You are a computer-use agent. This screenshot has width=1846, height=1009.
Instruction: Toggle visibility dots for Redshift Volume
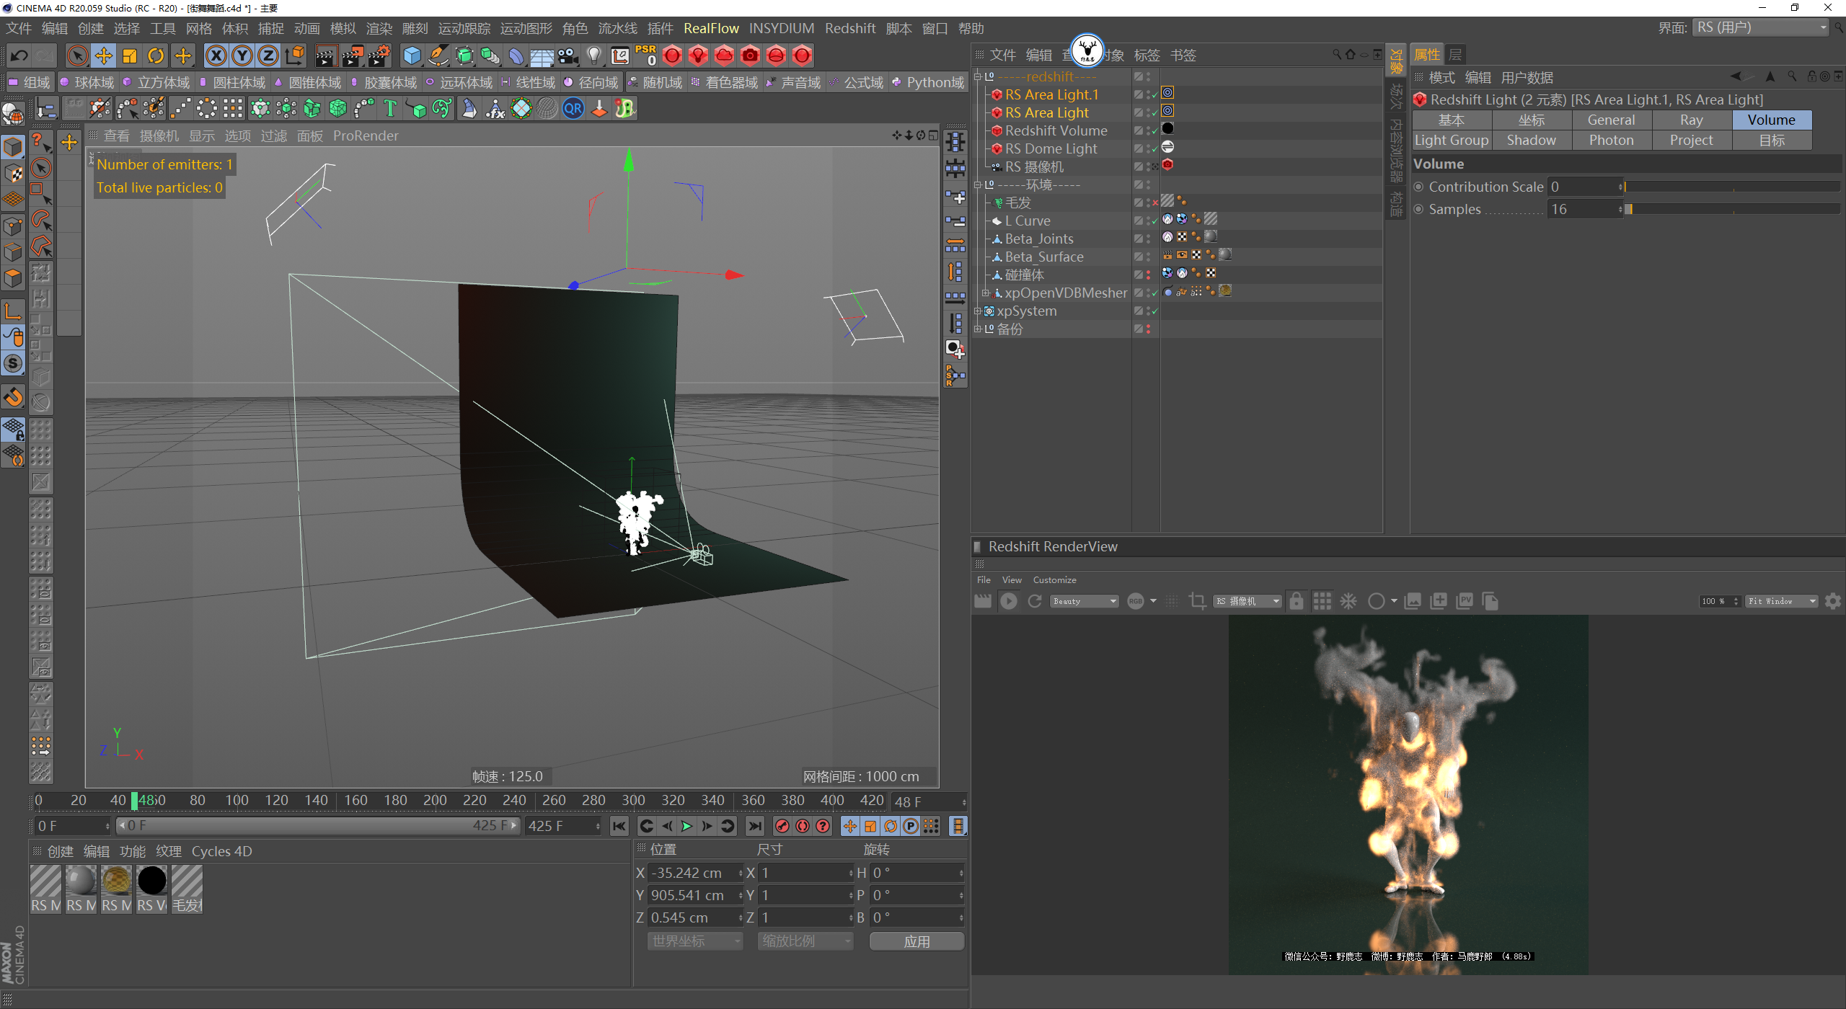click(x=1148, y=130)
